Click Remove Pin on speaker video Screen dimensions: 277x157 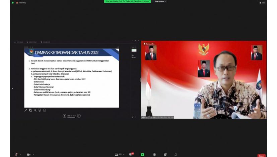tap(149, 44)
